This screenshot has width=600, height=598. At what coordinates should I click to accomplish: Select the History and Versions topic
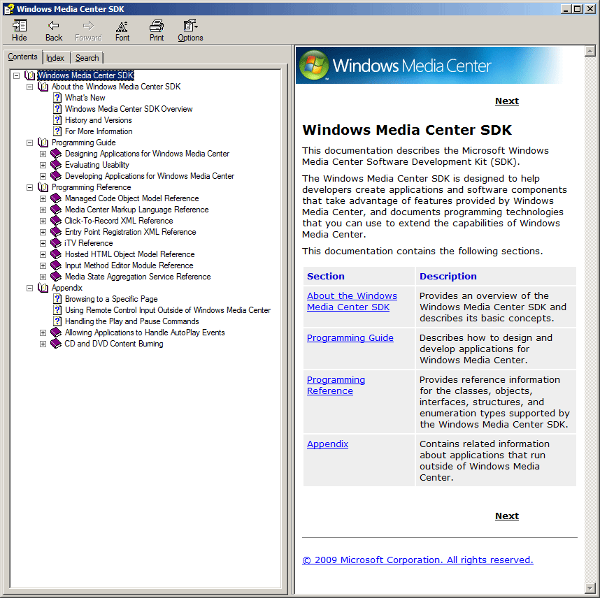pyautogui.click(x=99, y=120)
